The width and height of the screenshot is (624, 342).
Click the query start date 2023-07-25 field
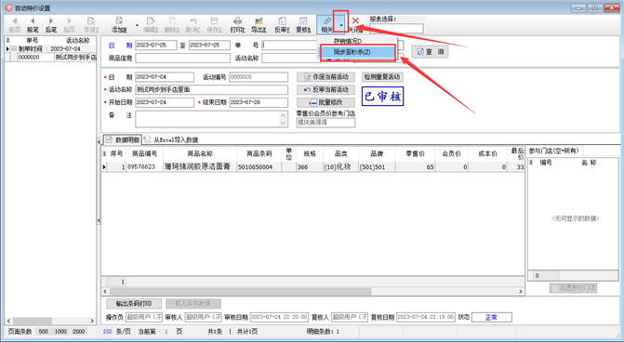155,45
